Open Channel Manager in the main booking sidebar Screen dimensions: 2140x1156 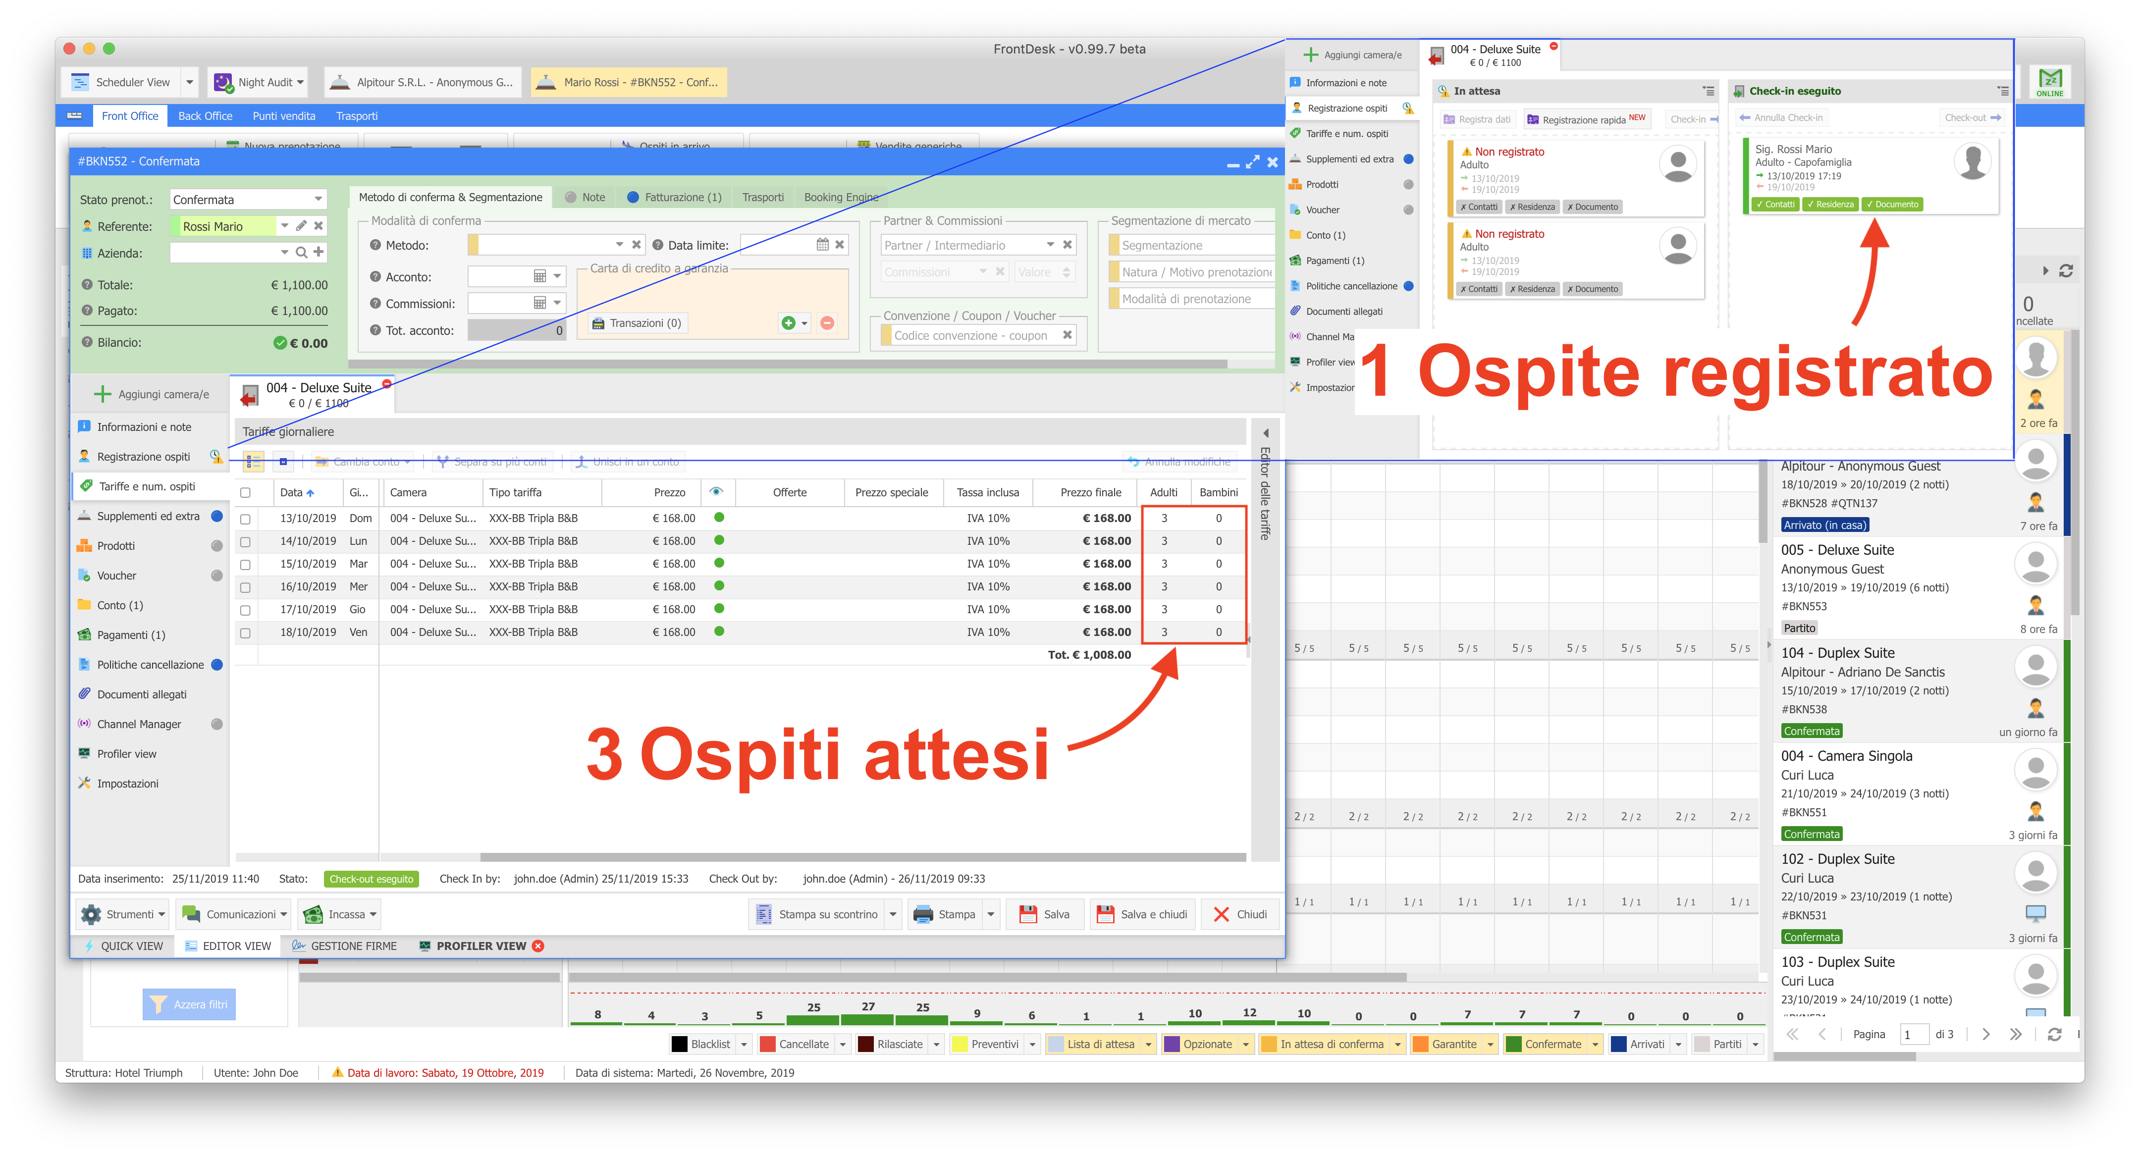click(139, 724)
